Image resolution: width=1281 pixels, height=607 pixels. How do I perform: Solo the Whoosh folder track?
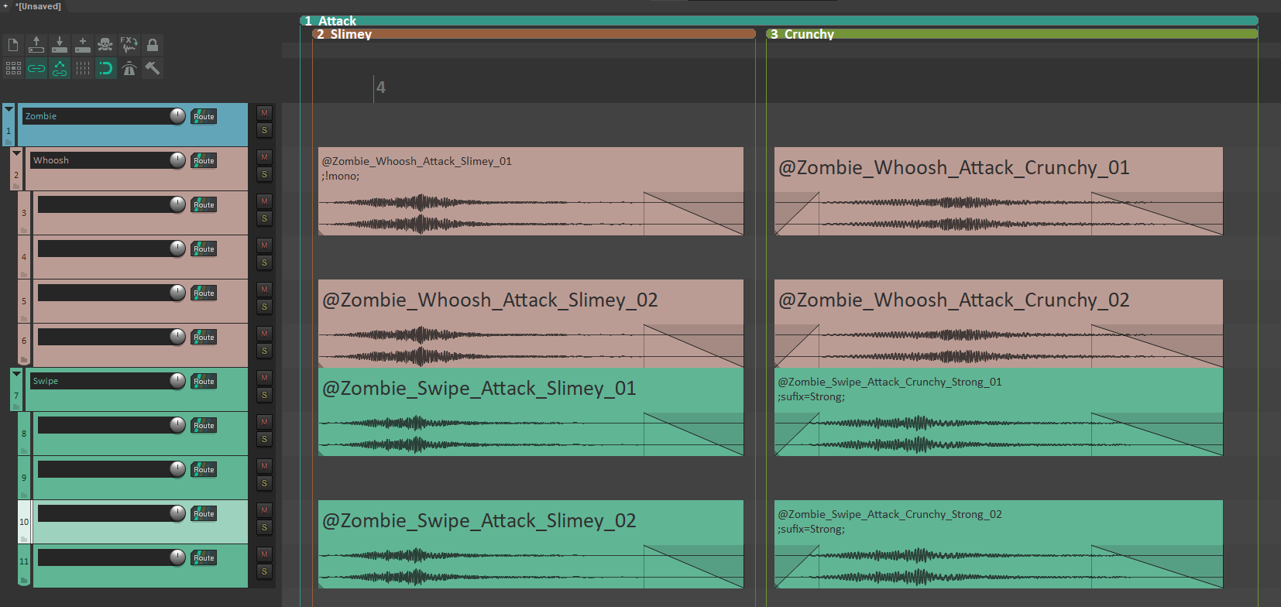264,174
